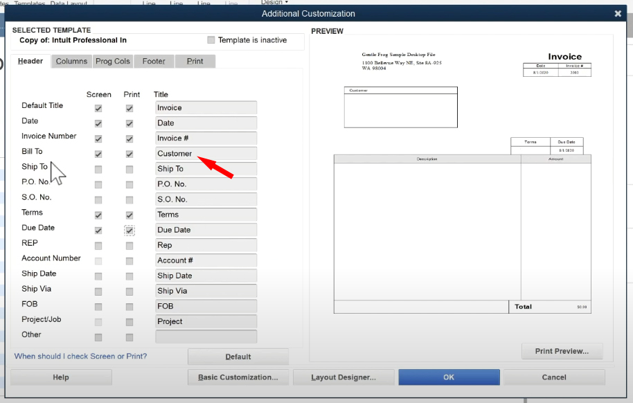The image size is (633, 403).
Task: Toggle Screen checkbox for Invoice Number
Action: click(x=98, y=139)
